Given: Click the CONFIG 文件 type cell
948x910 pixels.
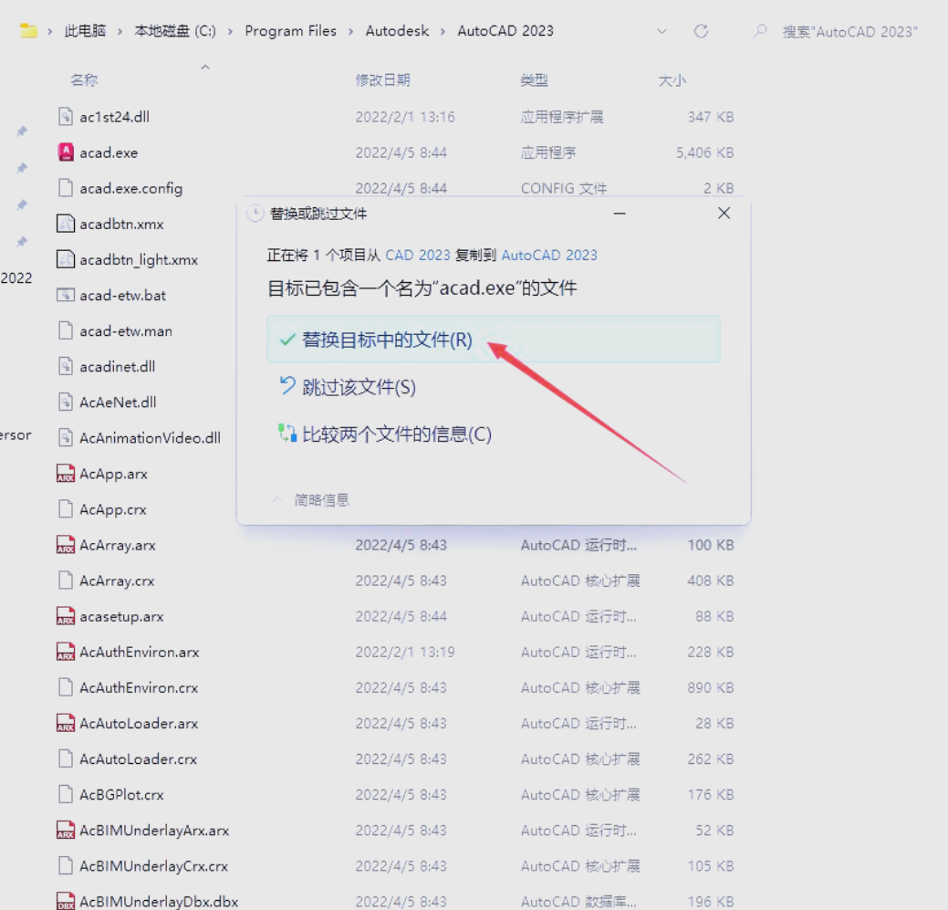Looking at the screenshot, I should (564, 188).
